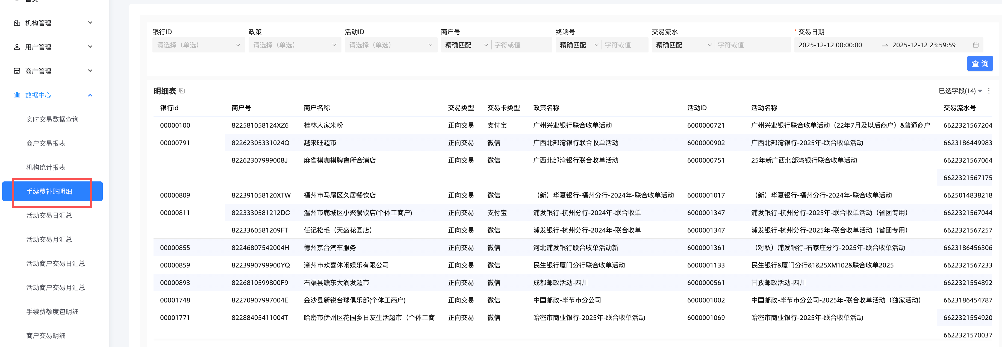Open the calendar icon in 交易日期
This screenshot has height=347, width=1002.
pyautogui.click(x=976, y=45)
